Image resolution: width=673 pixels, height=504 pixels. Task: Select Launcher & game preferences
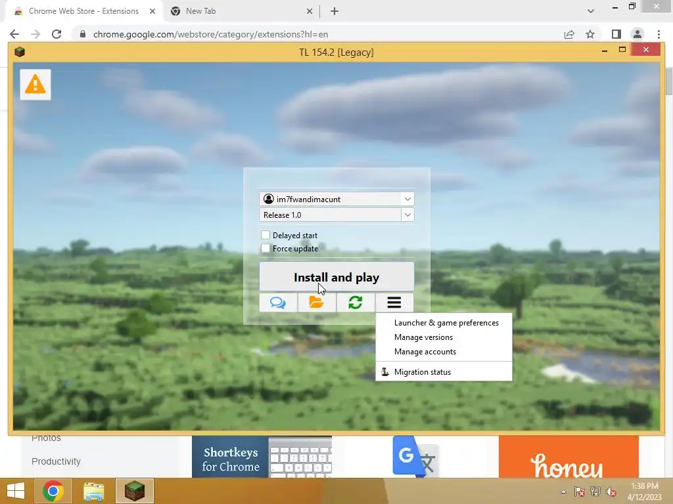tap(444, 323)
